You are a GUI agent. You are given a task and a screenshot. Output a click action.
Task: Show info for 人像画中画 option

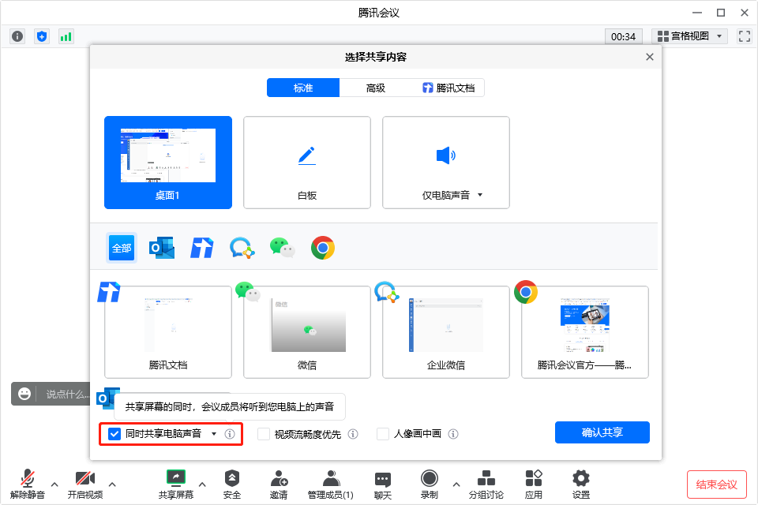(453, 434)
